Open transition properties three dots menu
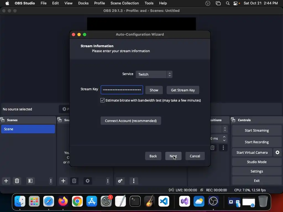 click(223, 148)
